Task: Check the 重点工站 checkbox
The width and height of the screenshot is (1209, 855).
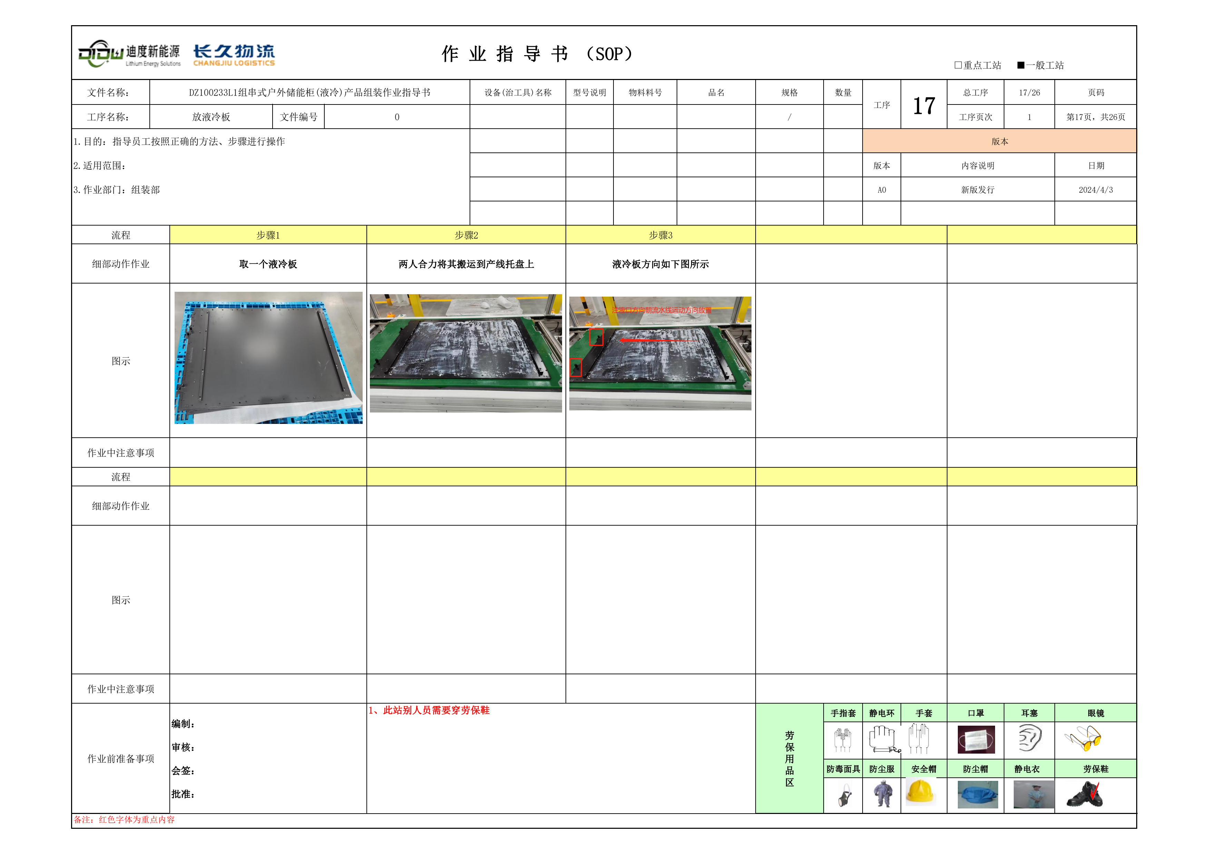Action: coord(958,65)
